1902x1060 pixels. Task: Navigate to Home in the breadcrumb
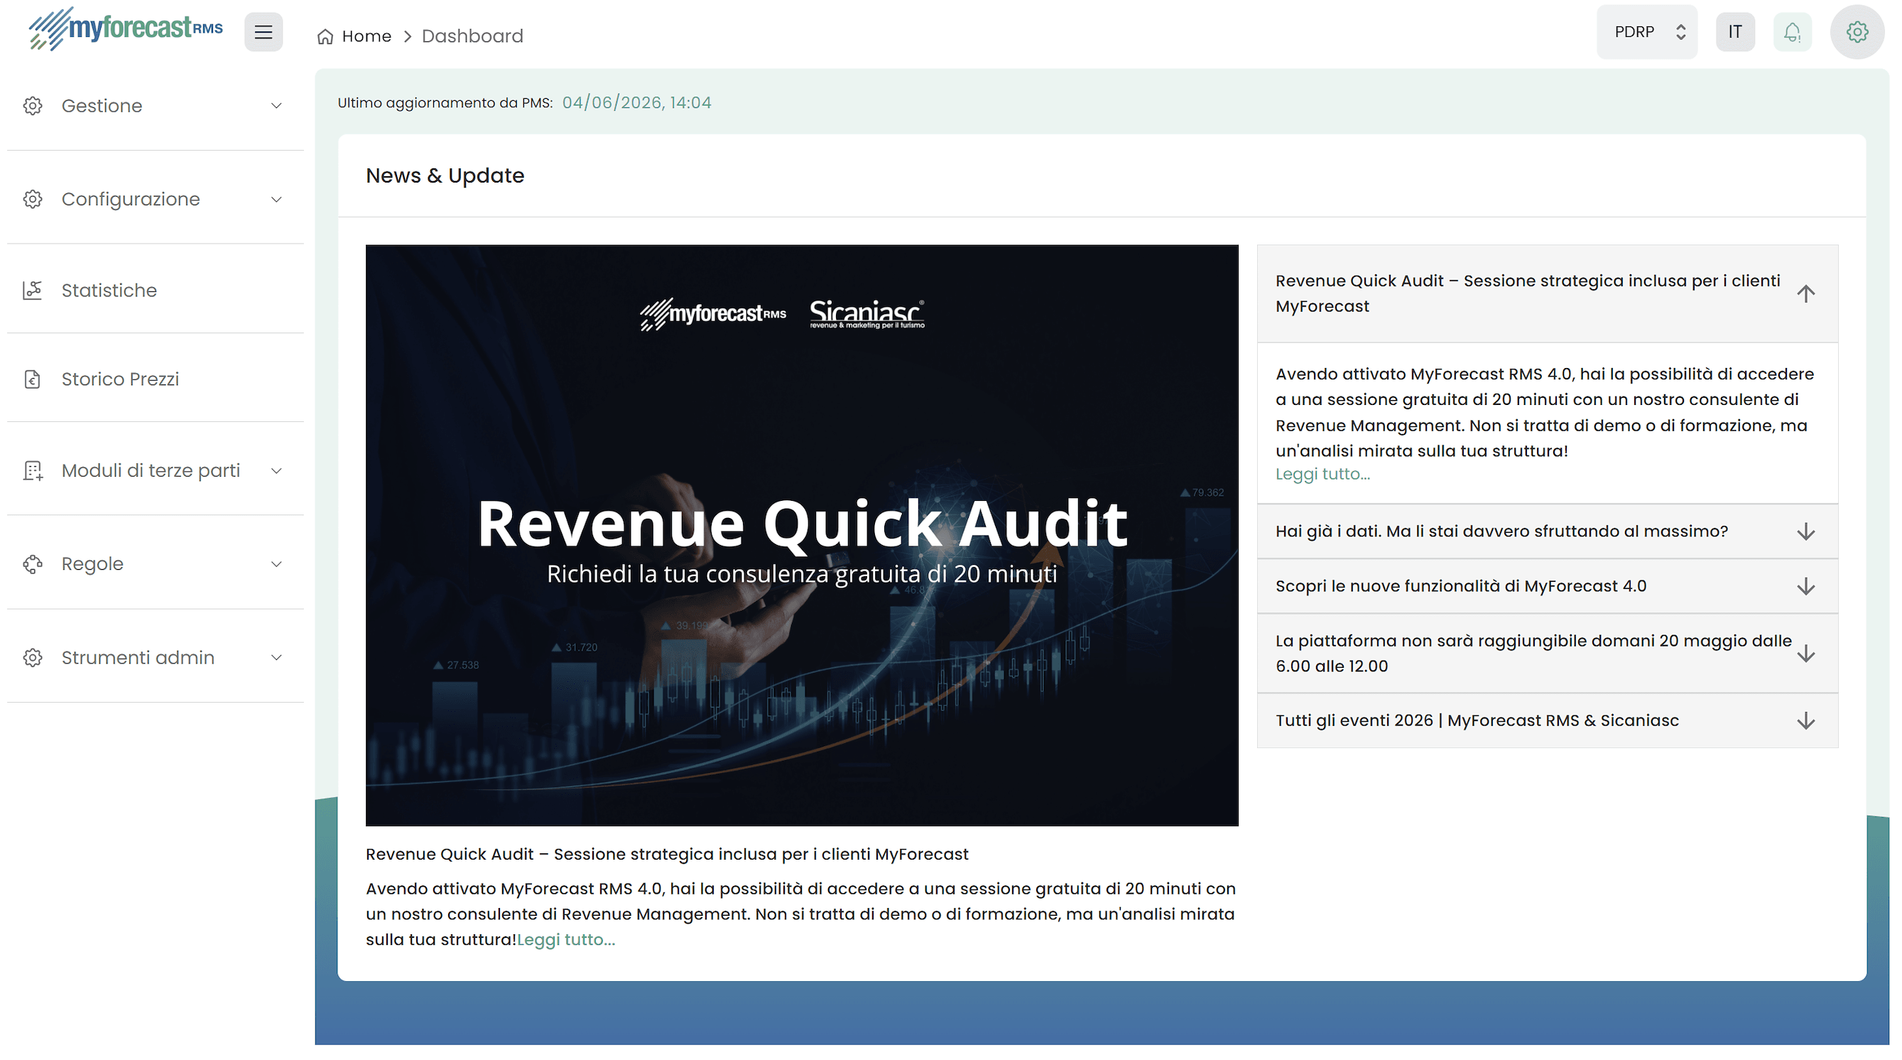[366, 36]
